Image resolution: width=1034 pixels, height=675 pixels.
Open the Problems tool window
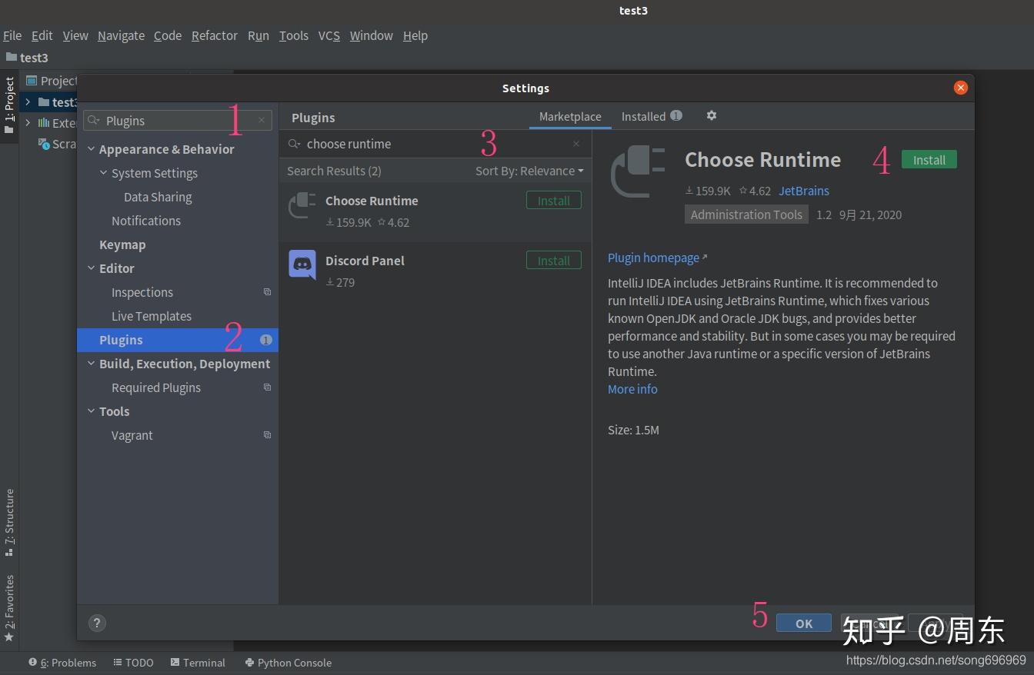62,663
